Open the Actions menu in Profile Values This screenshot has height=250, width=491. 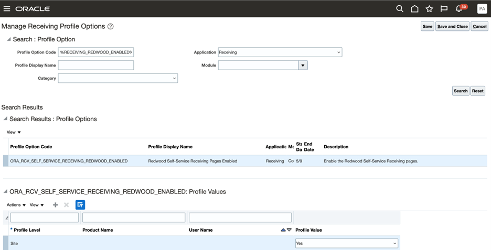(x=16, y=205)
